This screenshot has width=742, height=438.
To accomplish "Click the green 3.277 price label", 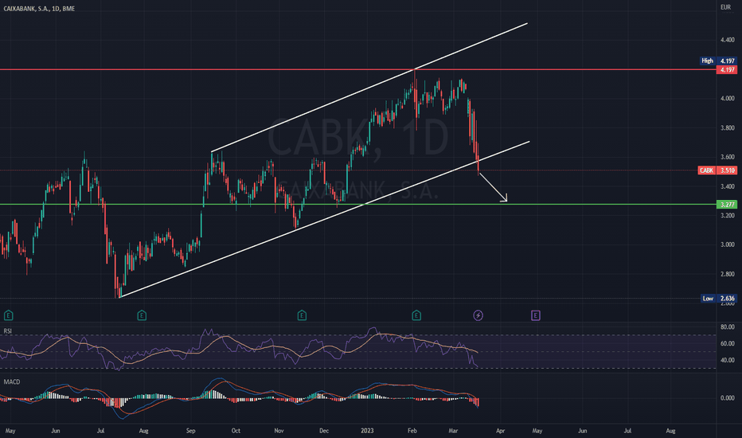I will pos(727,205).
